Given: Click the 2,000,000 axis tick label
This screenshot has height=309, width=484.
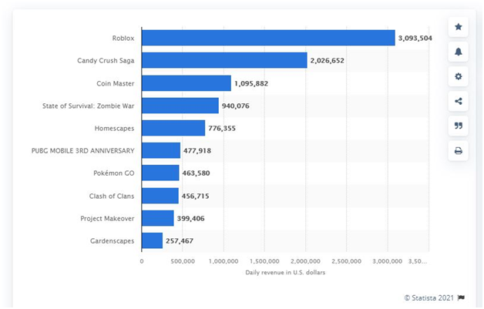Looking at the screenshot, I should click(305, 261).
